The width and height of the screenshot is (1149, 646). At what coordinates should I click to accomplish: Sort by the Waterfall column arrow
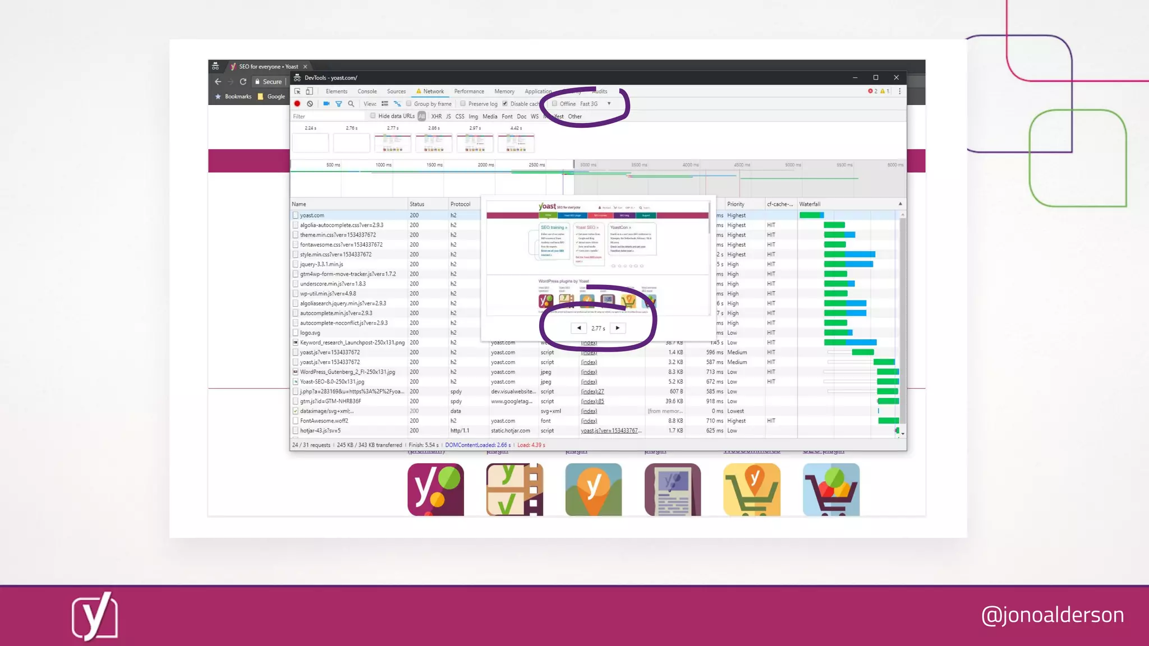click(x=900, y=204)
